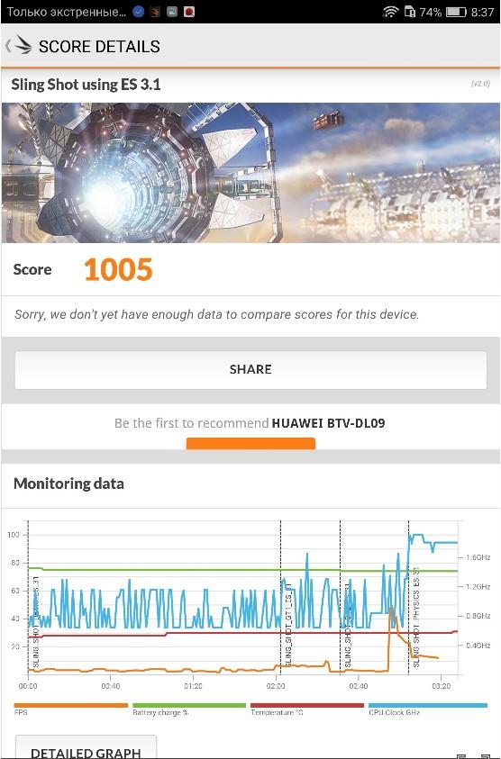Viewport: 501px width, 759px height.
Task: Click the SHARE button
Action: 250,370
